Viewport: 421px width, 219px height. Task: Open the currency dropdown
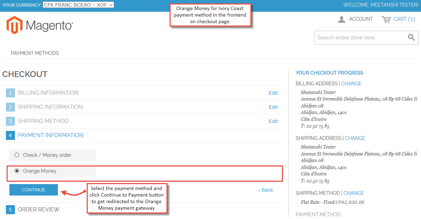point(78,5)
